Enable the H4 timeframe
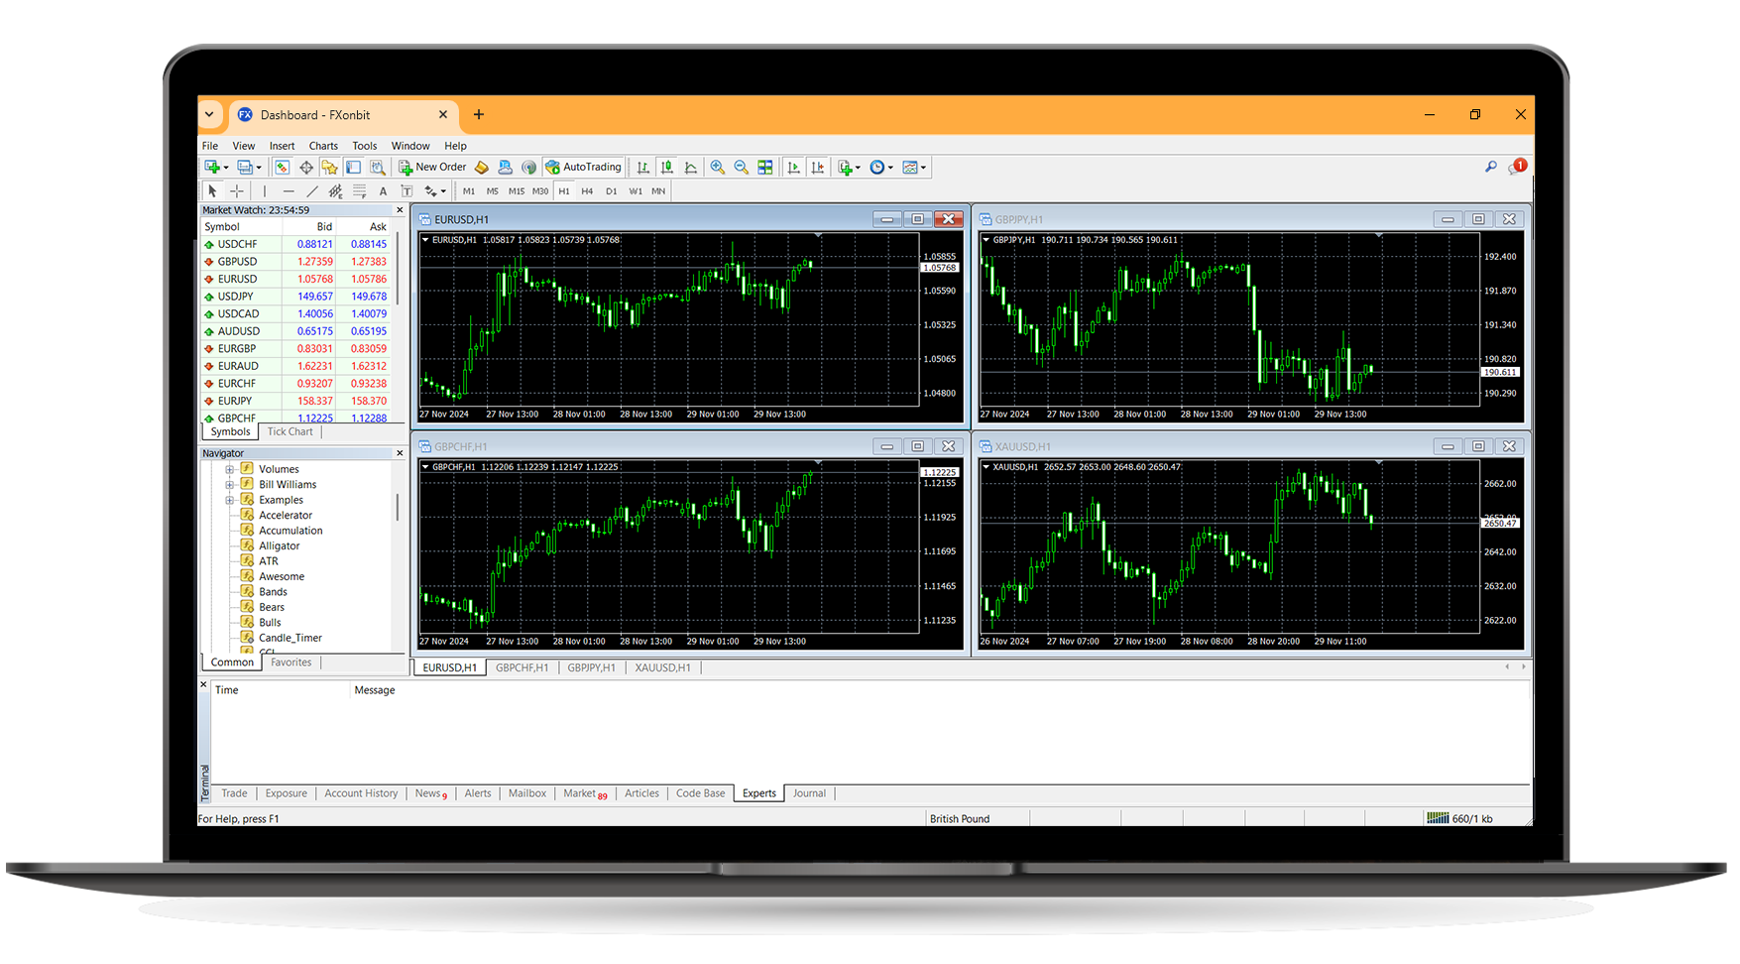This screenshot has height=964, width=1740. (x=587, y=190)
